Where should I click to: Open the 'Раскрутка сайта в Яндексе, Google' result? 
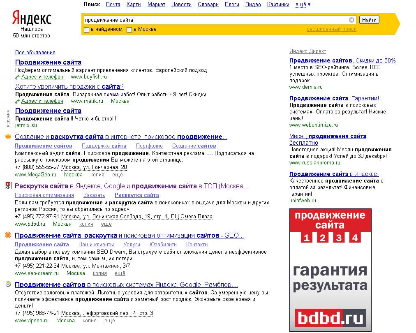(132, 186)
